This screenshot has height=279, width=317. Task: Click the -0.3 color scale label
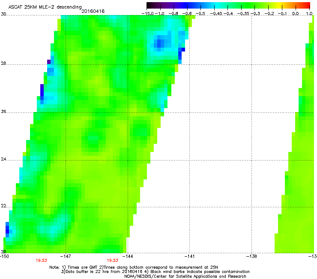(x=255, y=14)
